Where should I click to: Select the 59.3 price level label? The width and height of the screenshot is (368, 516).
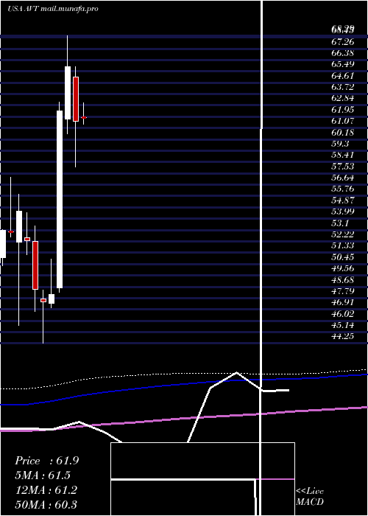[x=340, y=144]
